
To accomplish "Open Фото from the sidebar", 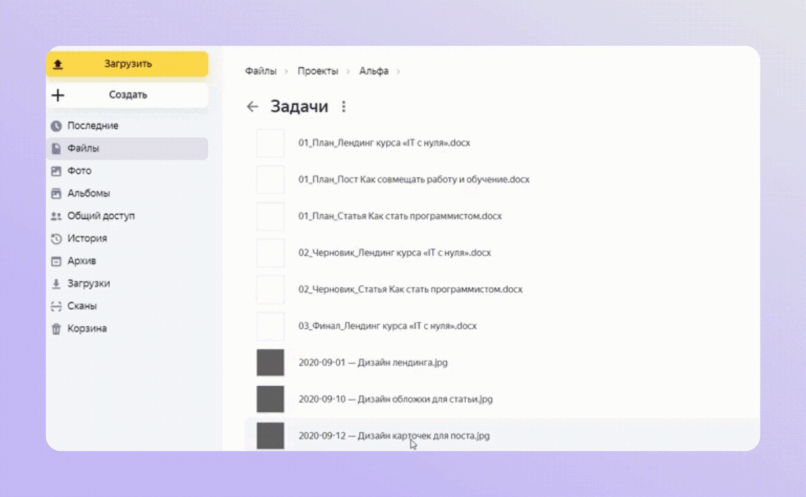I will point(57,171).
